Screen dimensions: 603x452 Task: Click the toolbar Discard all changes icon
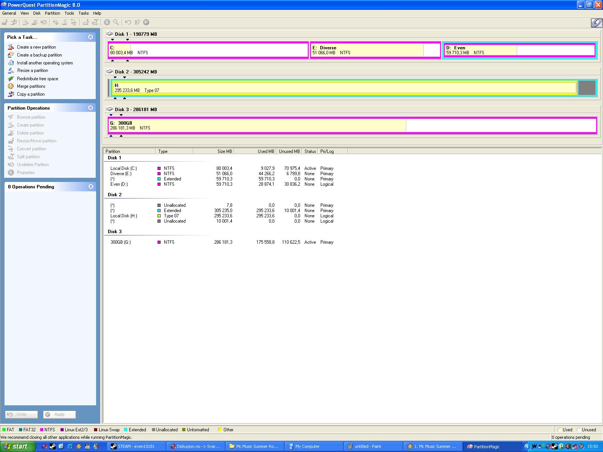(x=137, y=22)
